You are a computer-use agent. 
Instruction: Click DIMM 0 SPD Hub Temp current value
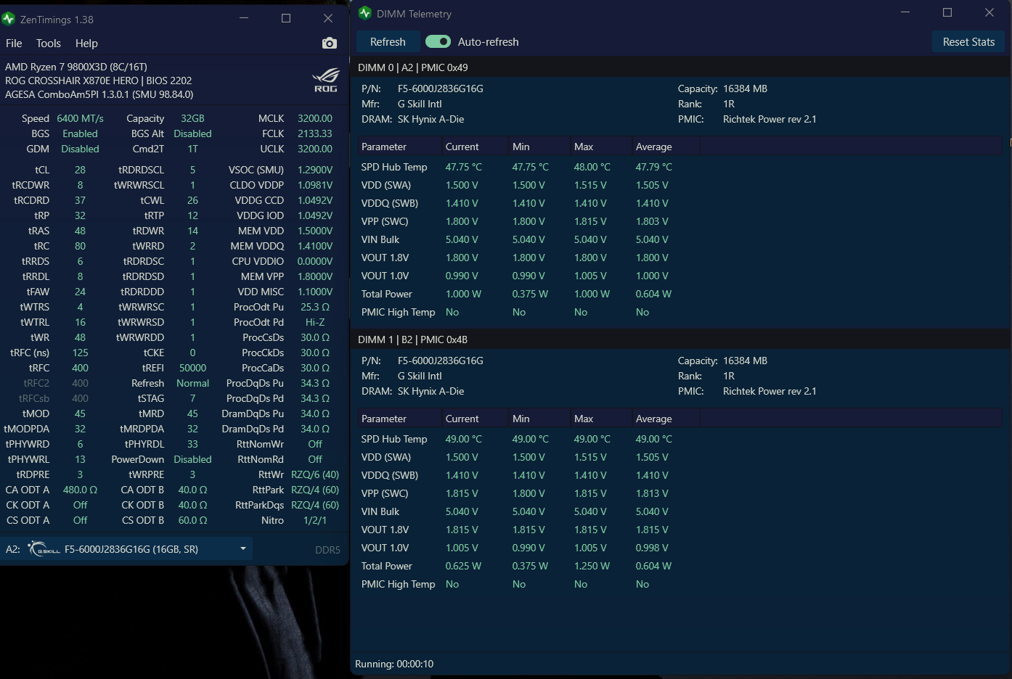click(x=463, y=167)
